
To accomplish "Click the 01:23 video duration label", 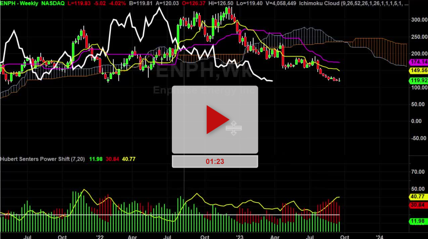I will [x=215, y=162].
